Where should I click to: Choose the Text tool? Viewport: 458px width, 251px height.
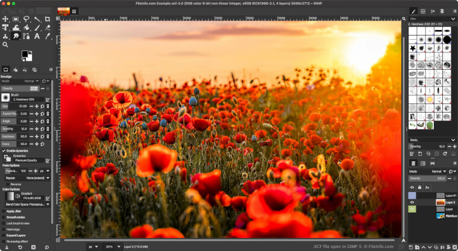click(x=37, y=36)
